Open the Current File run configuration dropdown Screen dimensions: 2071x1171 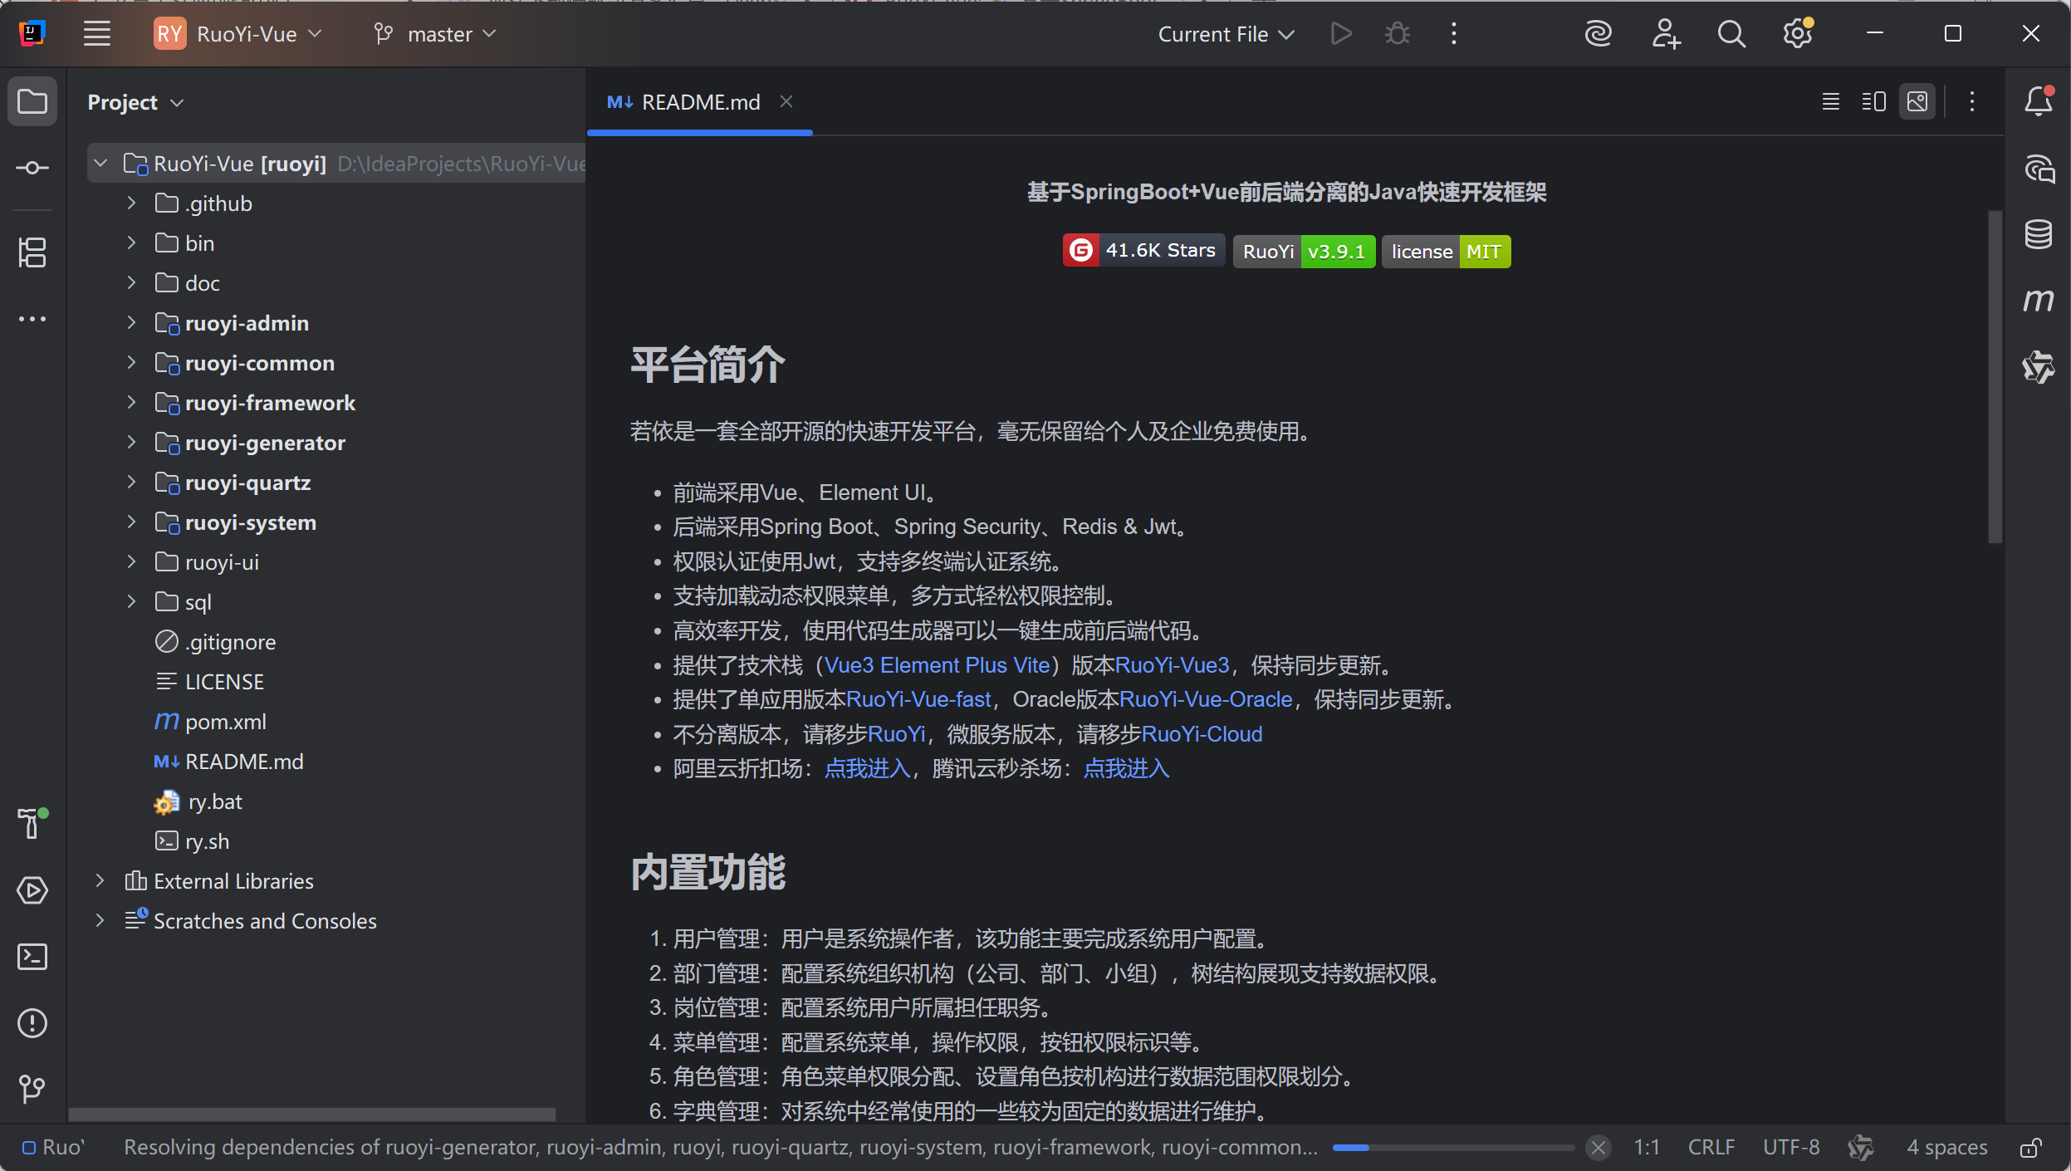click(1226, 34)
